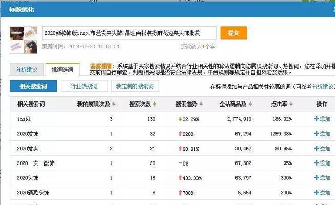Switch to 行业热搜词 tab
The width and height of the screenshot is (335, 205).
(84, 86)
